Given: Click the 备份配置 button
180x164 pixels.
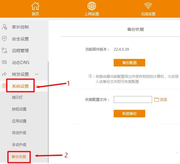Looking at the screenshot, I should (129, 63).
